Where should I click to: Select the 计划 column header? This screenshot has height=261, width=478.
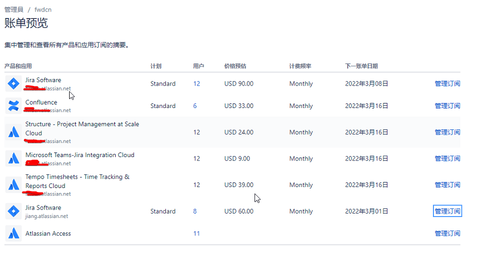[156, 66]
